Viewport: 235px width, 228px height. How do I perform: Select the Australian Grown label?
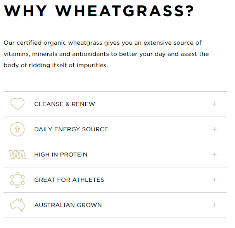(68, 205)
